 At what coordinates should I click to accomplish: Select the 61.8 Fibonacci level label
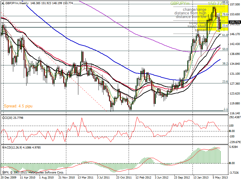(225, 35)
